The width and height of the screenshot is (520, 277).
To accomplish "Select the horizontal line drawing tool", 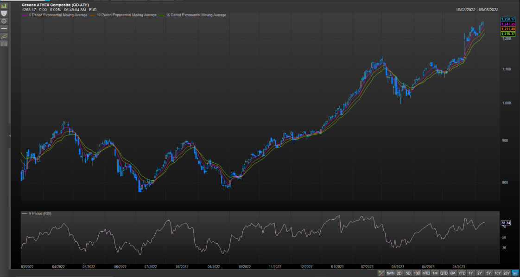I will pos(4,28).
